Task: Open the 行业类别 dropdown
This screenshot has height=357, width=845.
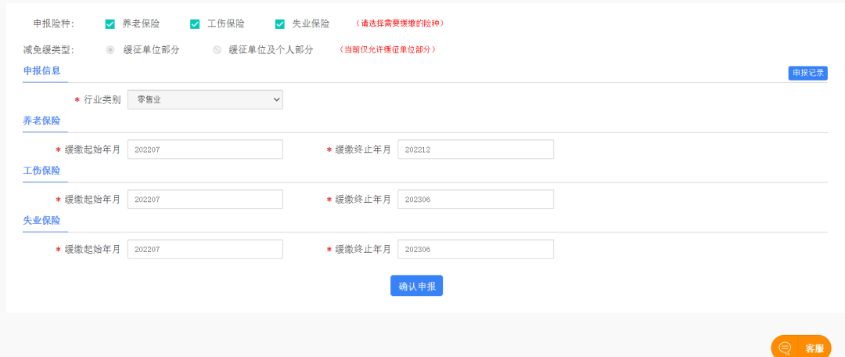Action: [205, 99]
